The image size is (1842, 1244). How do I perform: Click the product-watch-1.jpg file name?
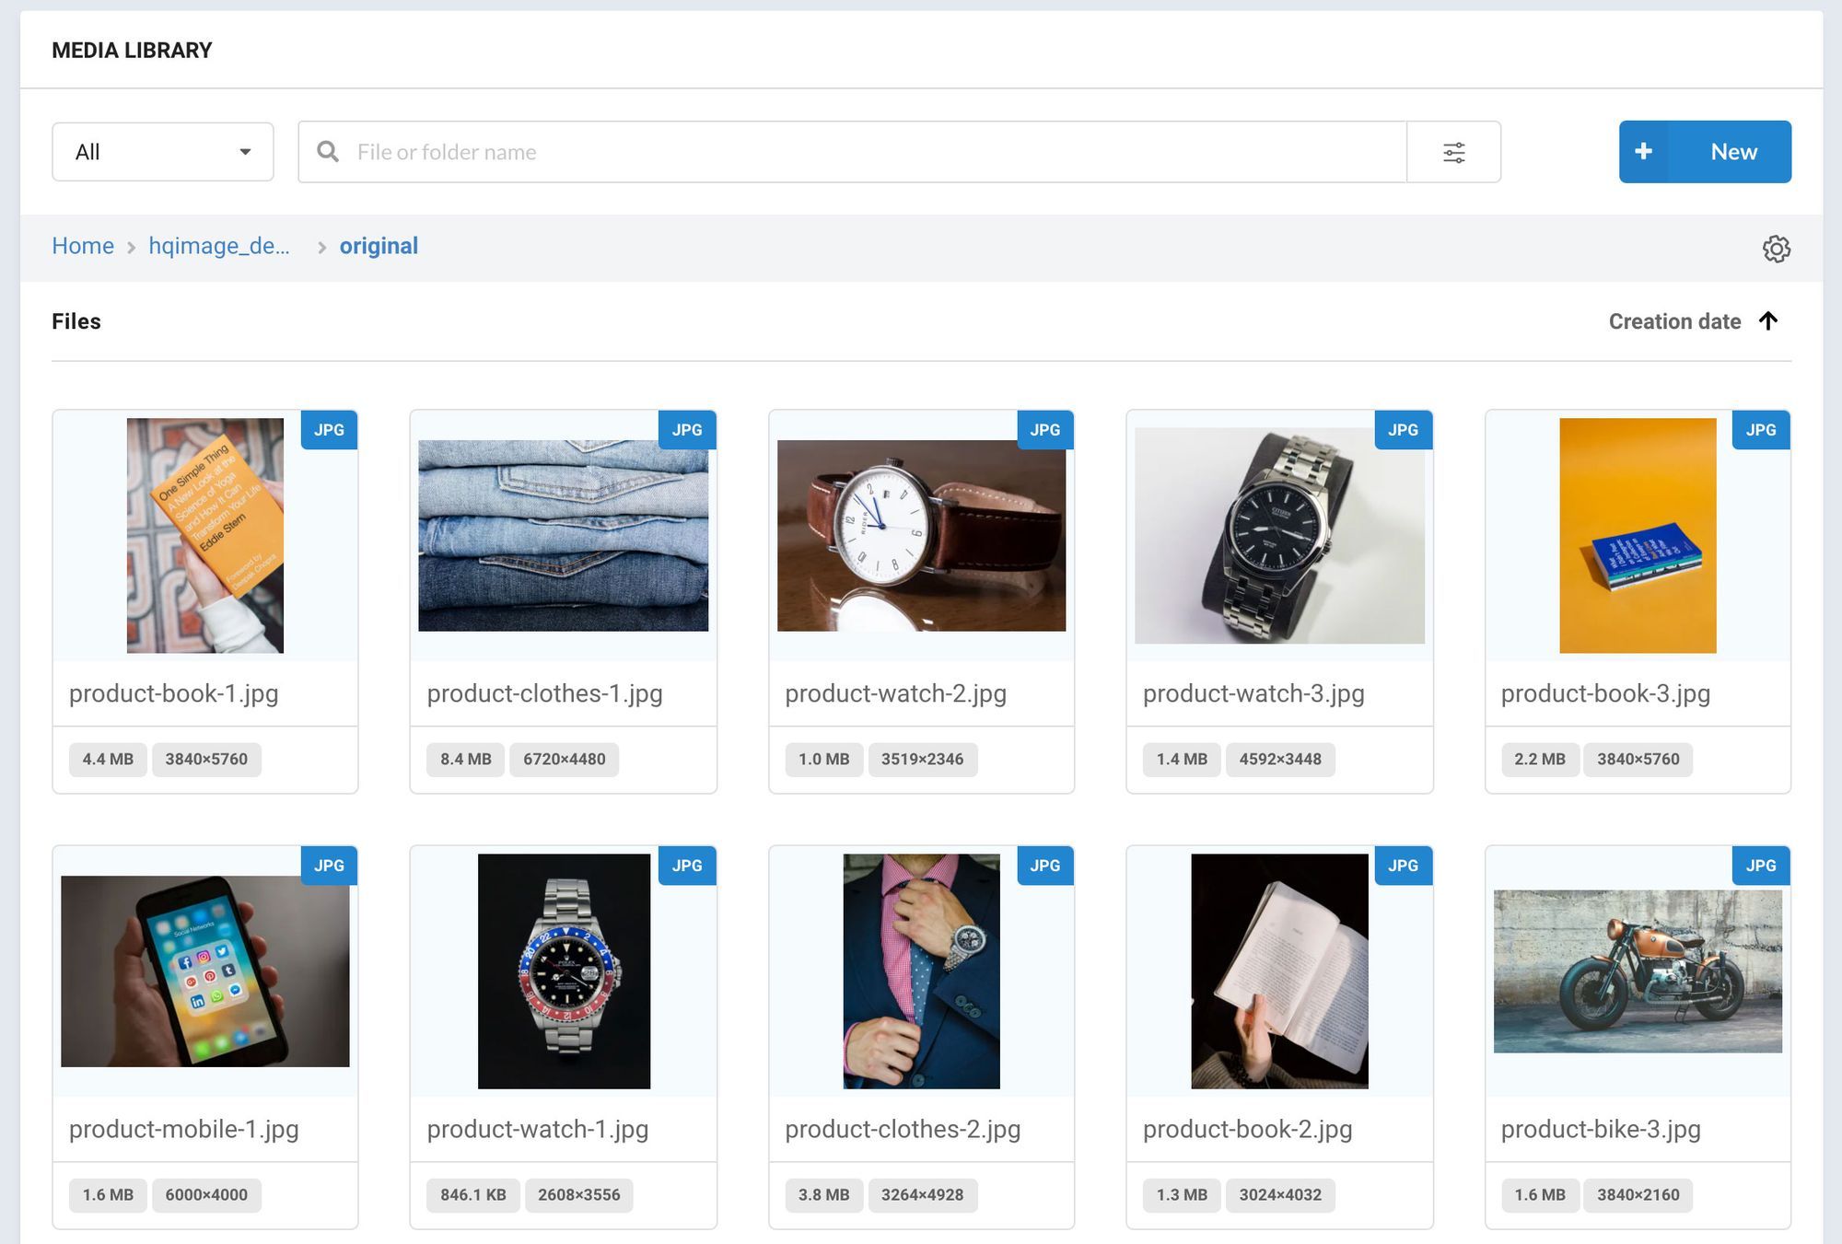click(538, 1129)
